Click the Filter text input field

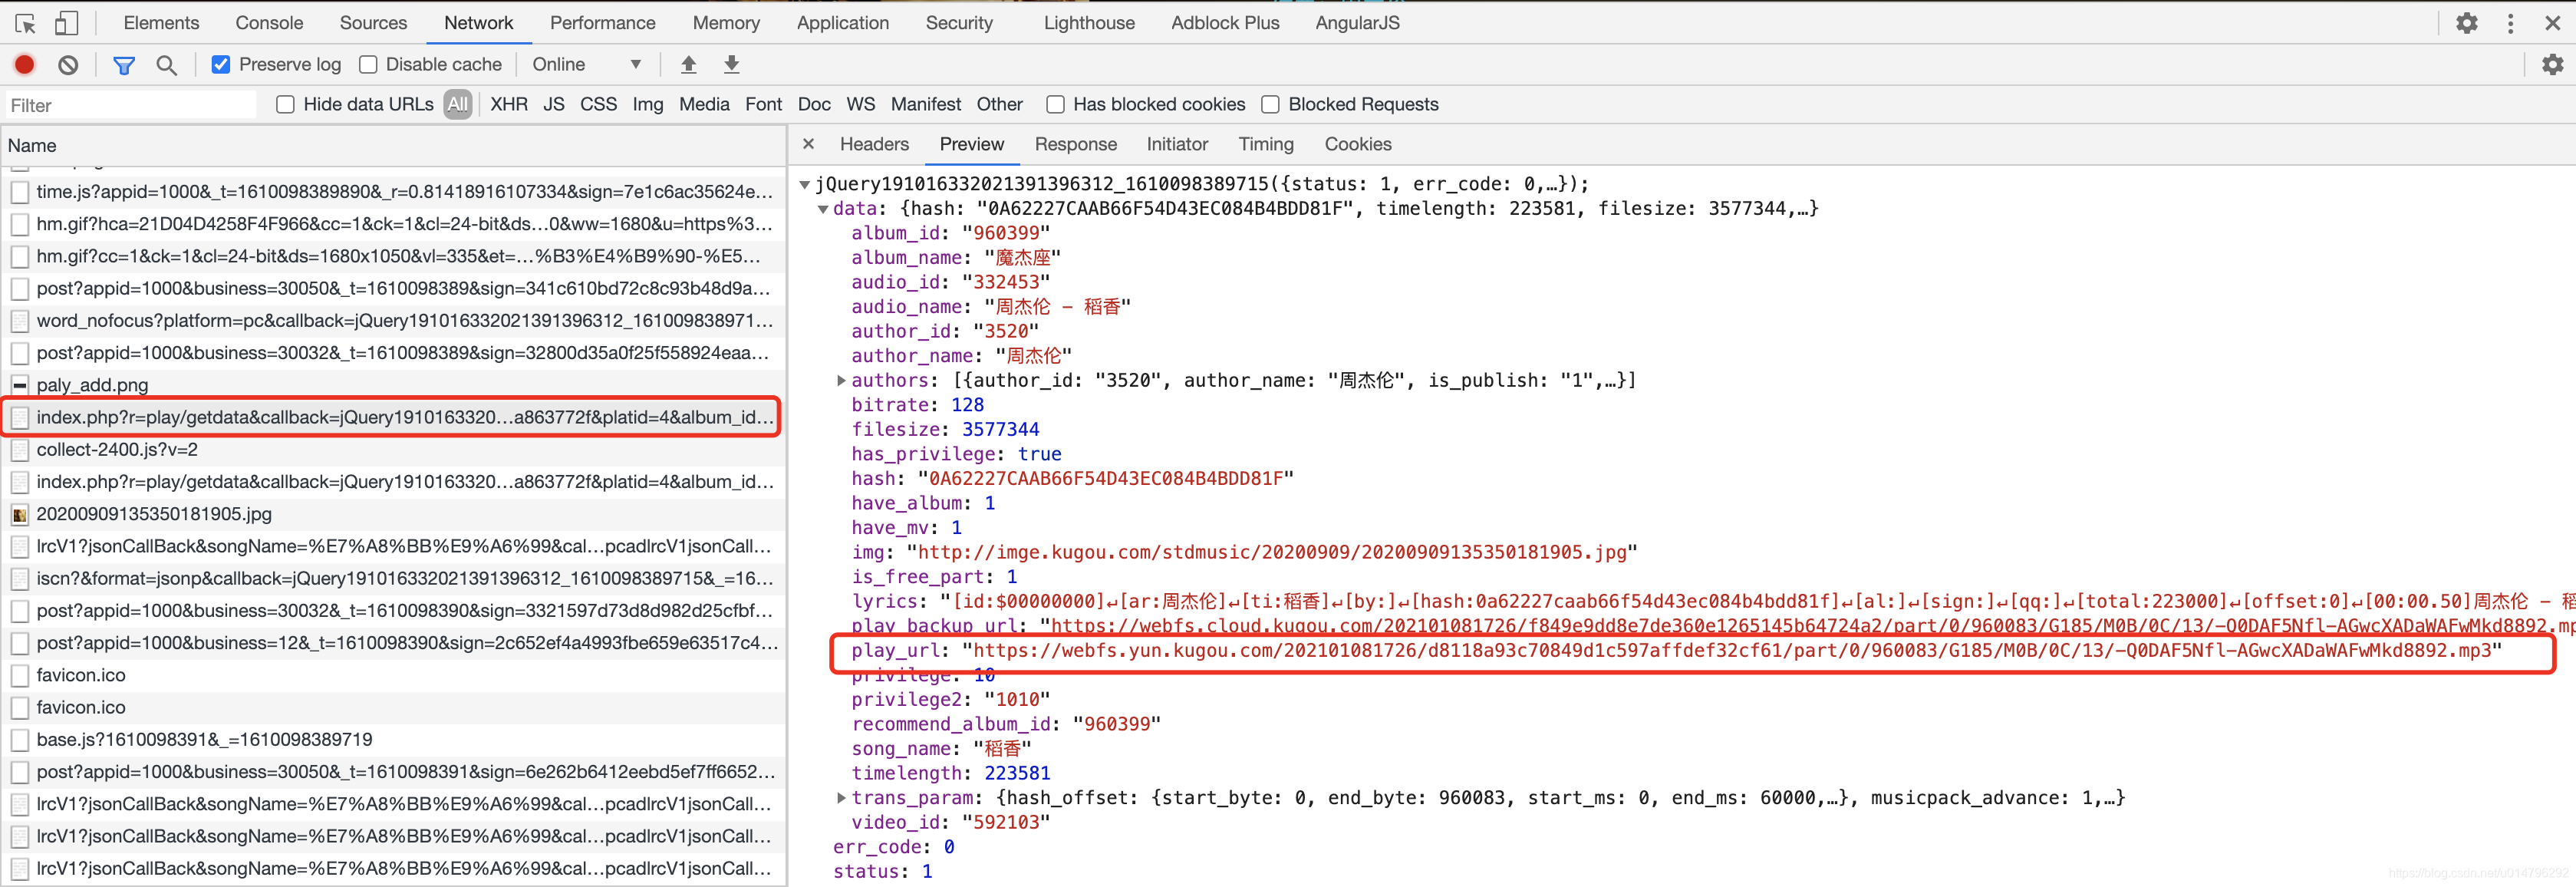130,105
